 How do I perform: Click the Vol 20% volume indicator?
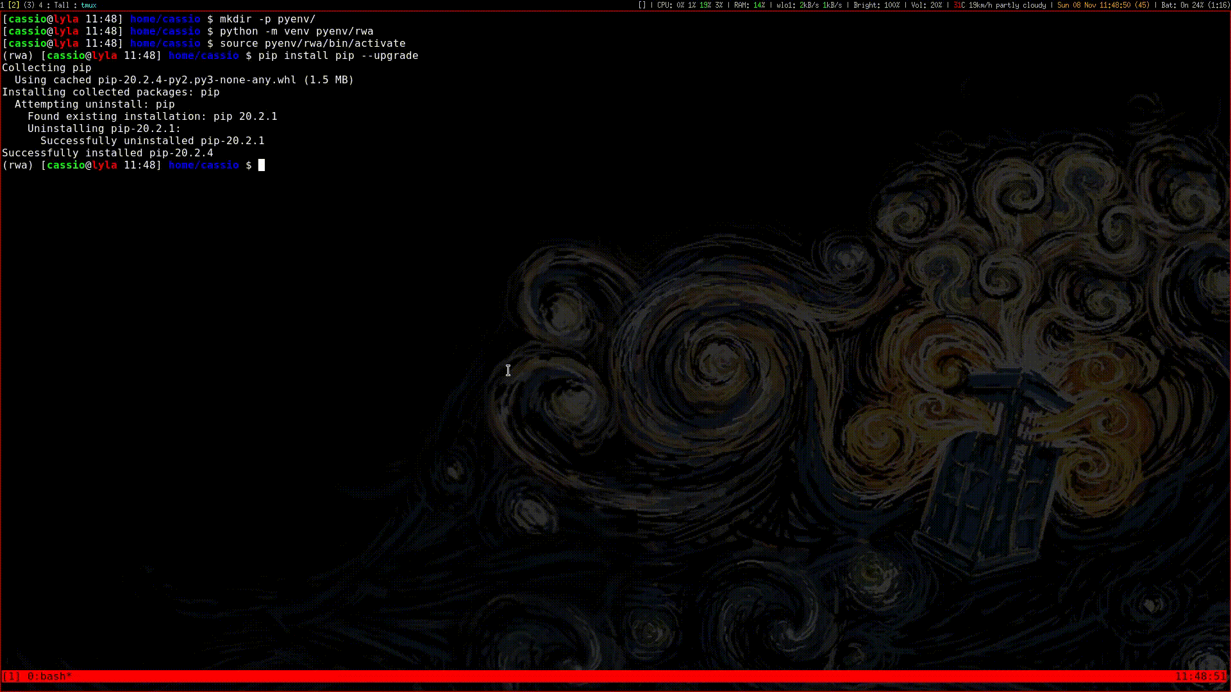point(926,5)
